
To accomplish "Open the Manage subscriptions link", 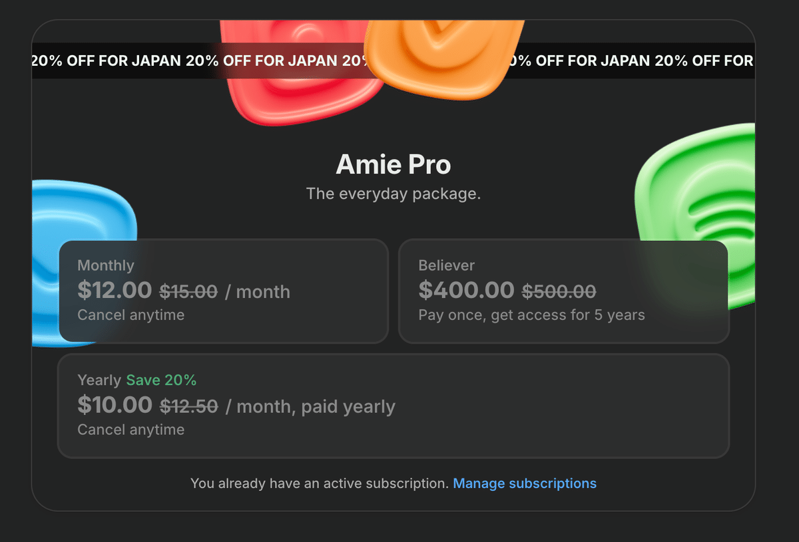I will 525,483.
